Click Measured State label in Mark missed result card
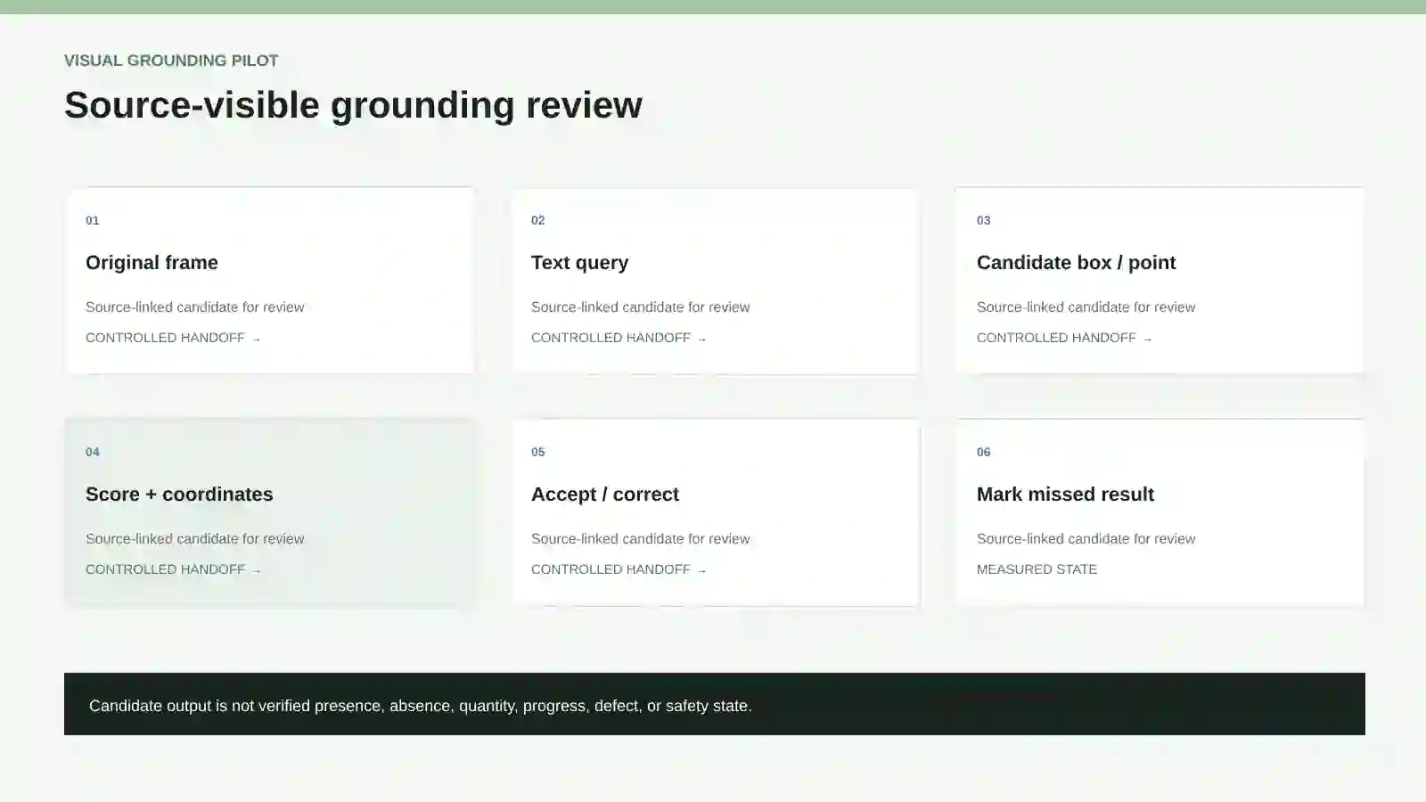The height and width of the screenshot is (802, 1426). pos(1037,569)
